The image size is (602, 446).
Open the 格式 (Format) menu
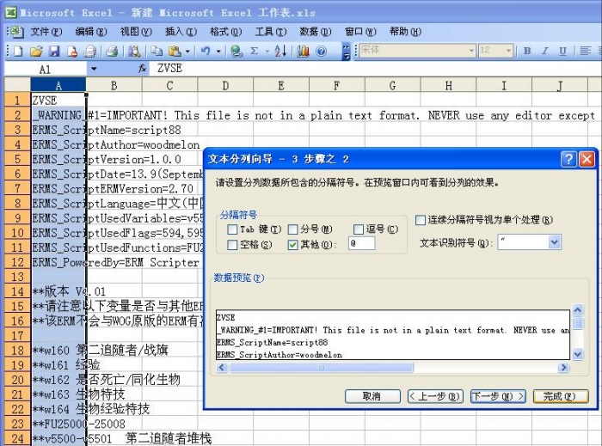pyautogui.click(x=225, y=32)
